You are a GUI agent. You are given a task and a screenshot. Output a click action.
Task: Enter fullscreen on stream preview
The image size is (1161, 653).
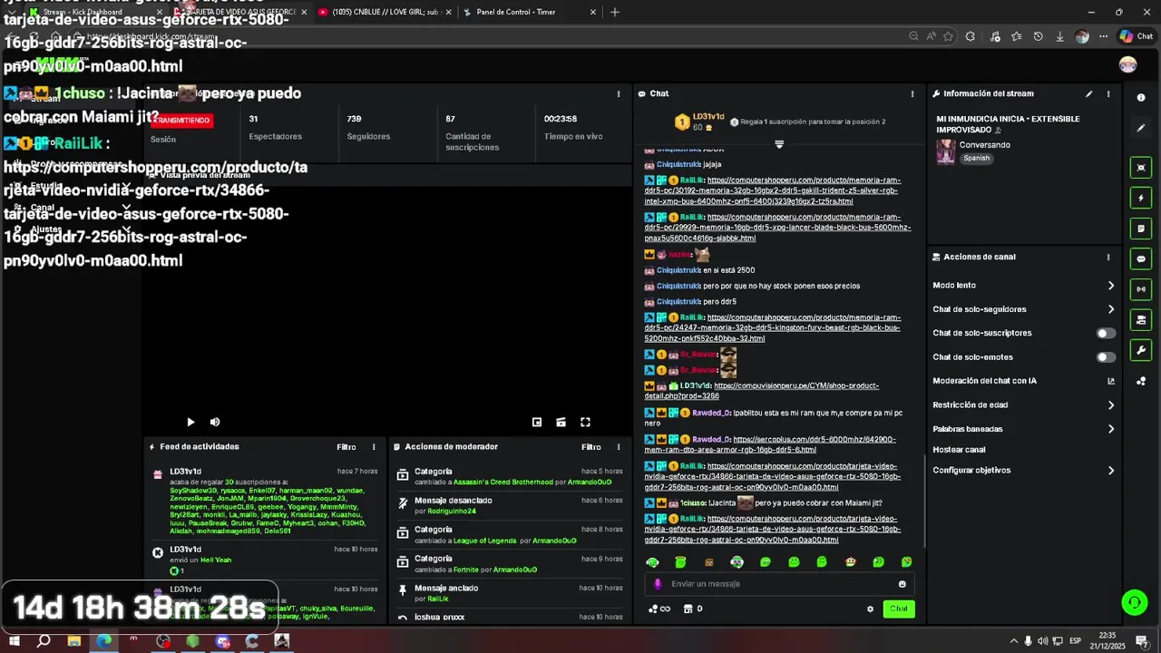click(585, 422)
